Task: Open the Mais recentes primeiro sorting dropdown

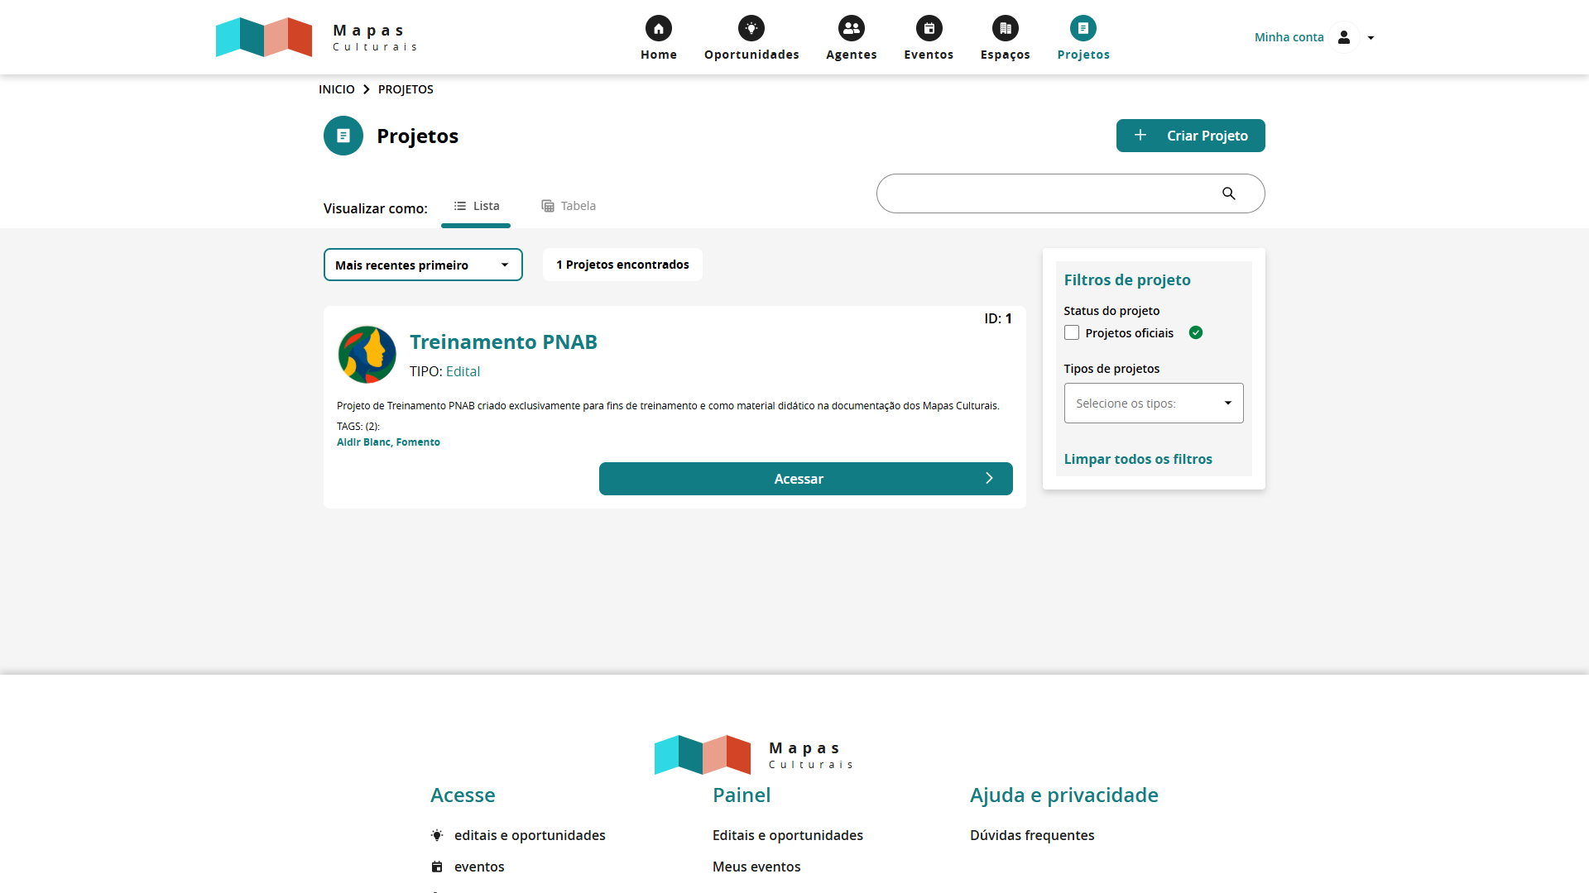Action: point(423,265)
